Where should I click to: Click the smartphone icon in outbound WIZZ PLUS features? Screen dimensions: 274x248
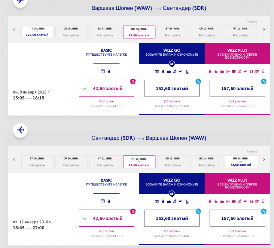click(263, 71)
